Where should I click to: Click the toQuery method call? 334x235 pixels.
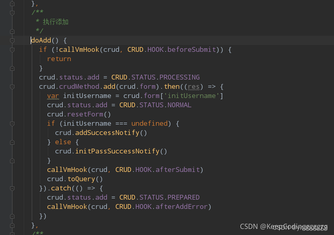(81, 179)
